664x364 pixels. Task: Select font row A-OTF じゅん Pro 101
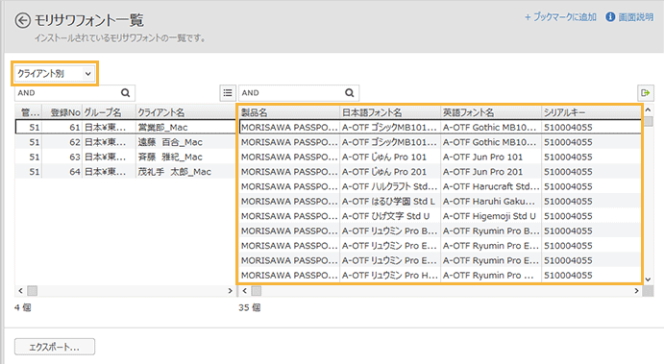440,157
